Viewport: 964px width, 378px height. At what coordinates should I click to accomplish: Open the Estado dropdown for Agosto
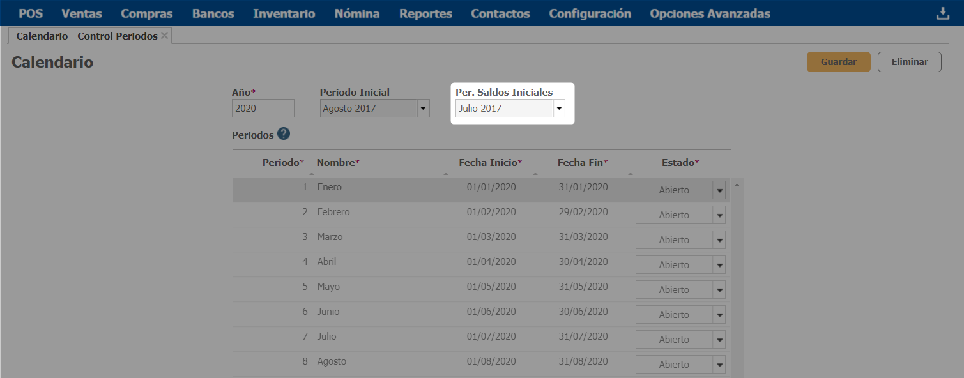[719, 365]
